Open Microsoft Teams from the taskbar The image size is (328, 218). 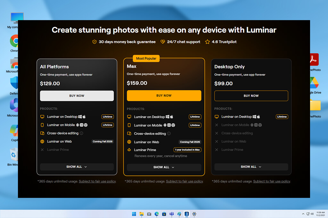[172, 214]
